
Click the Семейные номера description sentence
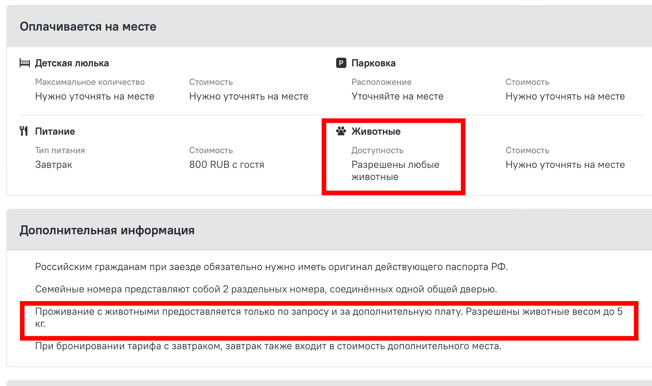tap(266, 289)
